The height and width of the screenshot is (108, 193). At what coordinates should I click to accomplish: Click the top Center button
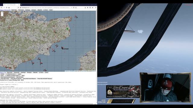[x=51, y=10]
